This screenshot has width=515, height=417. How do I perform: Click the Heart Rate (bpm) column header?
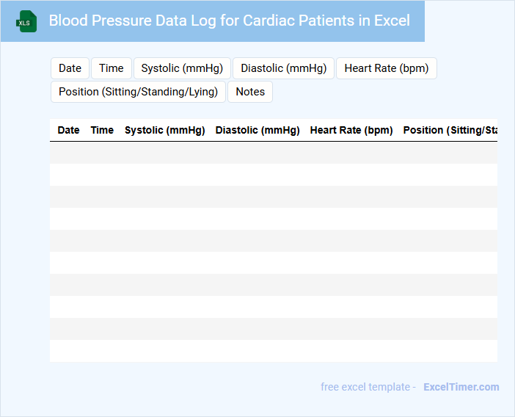[351, 130]
